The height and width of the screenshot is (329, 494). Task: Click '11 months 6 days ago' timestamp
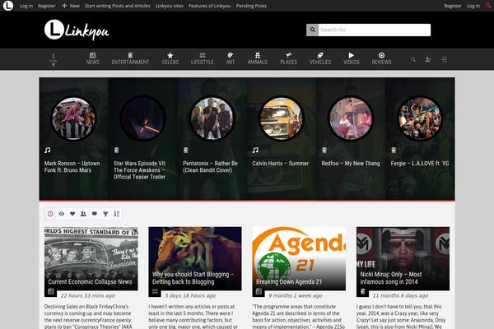[x=400, y=295]
